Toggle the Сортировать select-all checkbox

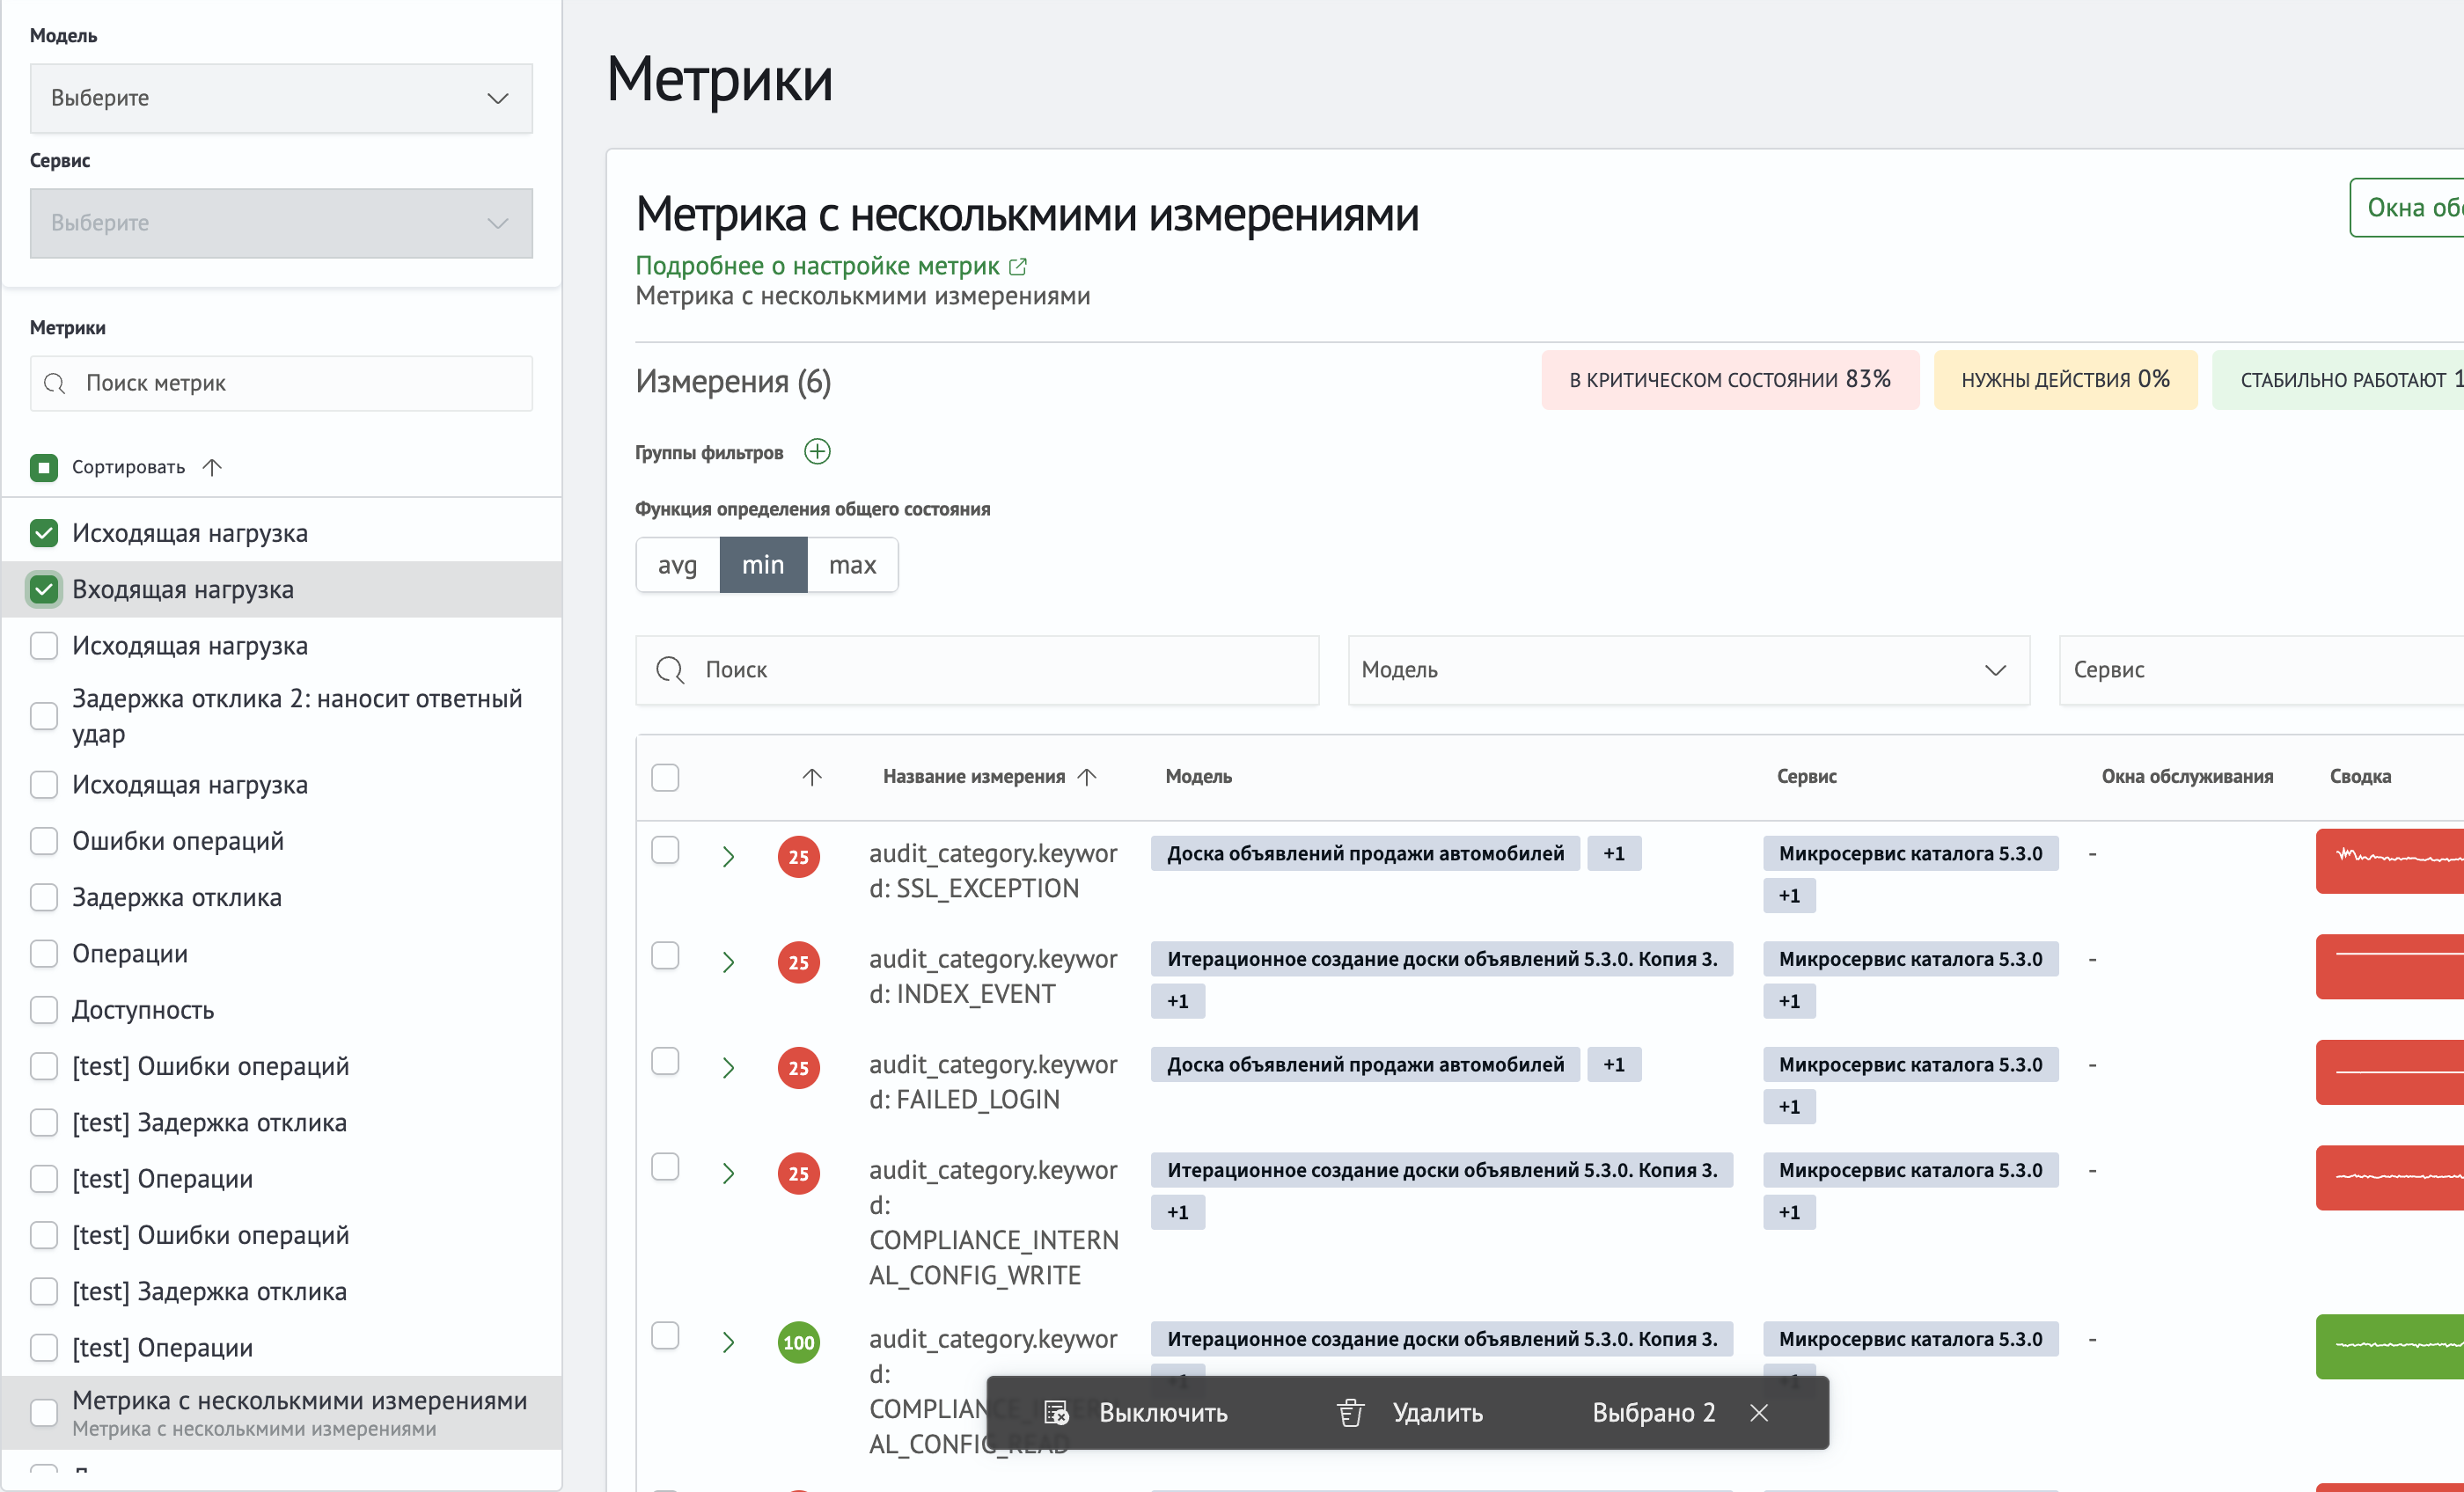coord(44,467)
